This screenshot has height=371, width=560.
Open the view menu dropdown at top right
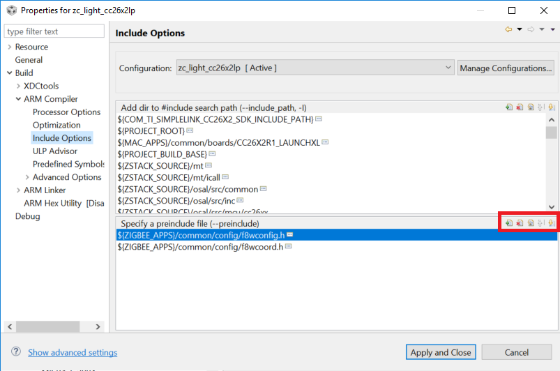click(553, 29)
